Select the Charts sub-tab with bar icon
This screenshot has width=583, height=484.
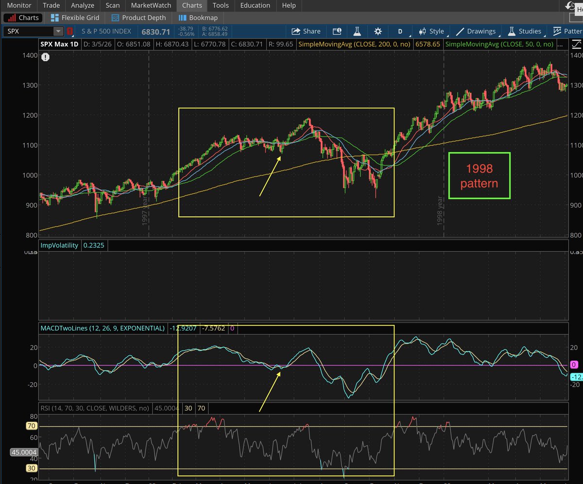coord(23,18)
